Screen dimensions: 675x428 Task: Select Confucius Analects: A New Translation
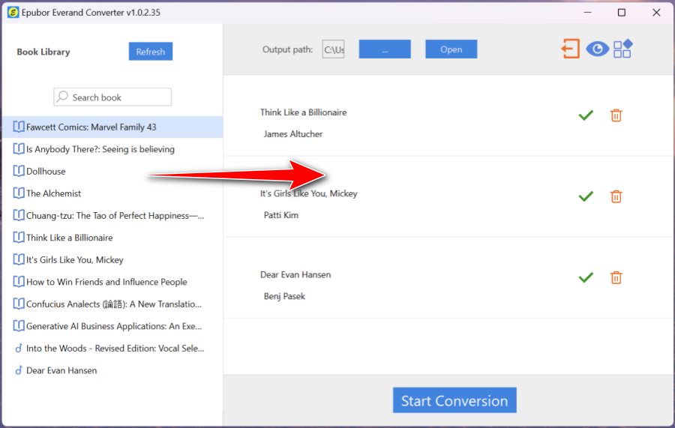click(x=112, y=304)
